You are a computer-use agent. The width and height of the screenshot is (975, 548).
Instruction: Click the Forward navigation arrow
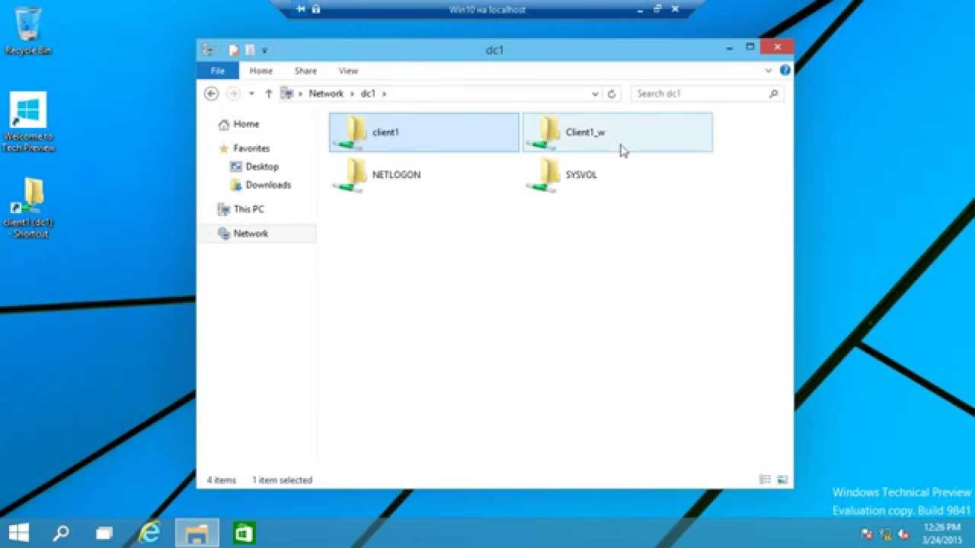(x=233, y=94)
